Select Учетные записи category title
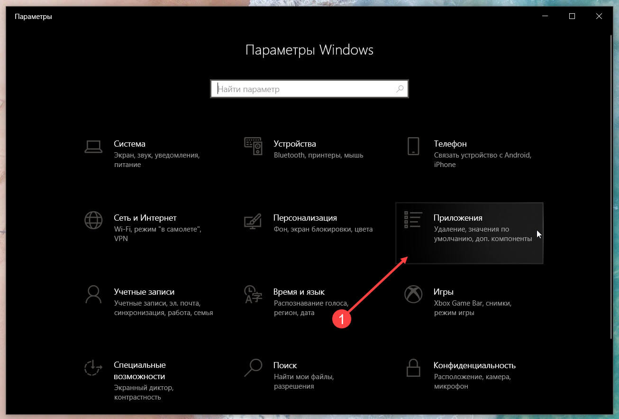The width and height of the screenshot is (619, 419). [x=144, y=292]
